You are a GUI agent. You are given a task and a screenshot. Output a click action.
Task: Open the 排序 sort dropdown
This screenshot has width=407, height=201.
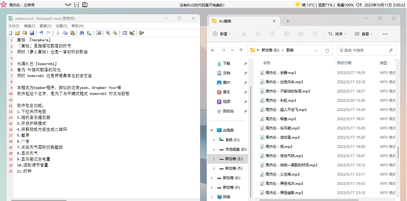point(337,34)
